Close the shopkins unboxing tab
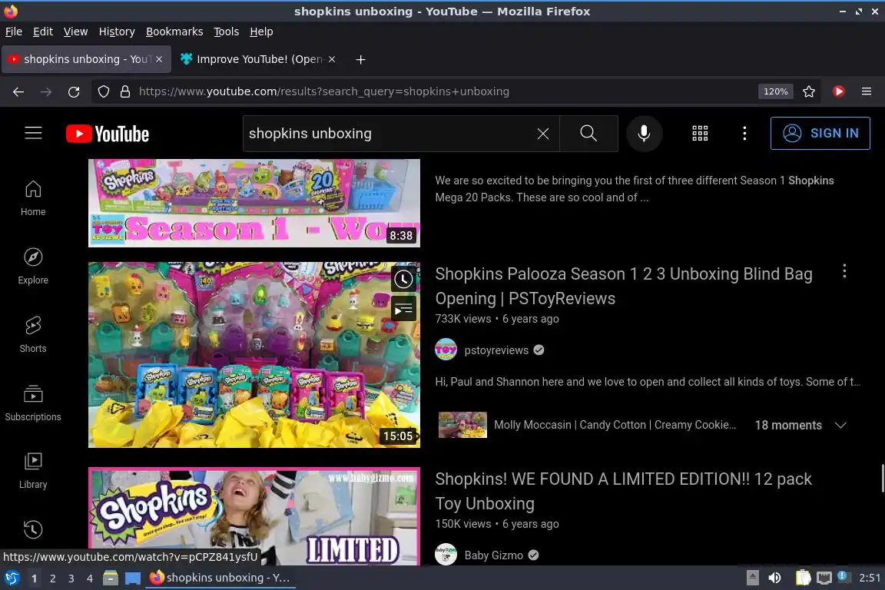This screenshot has width=885, height=590. click(x=159, y=59)
